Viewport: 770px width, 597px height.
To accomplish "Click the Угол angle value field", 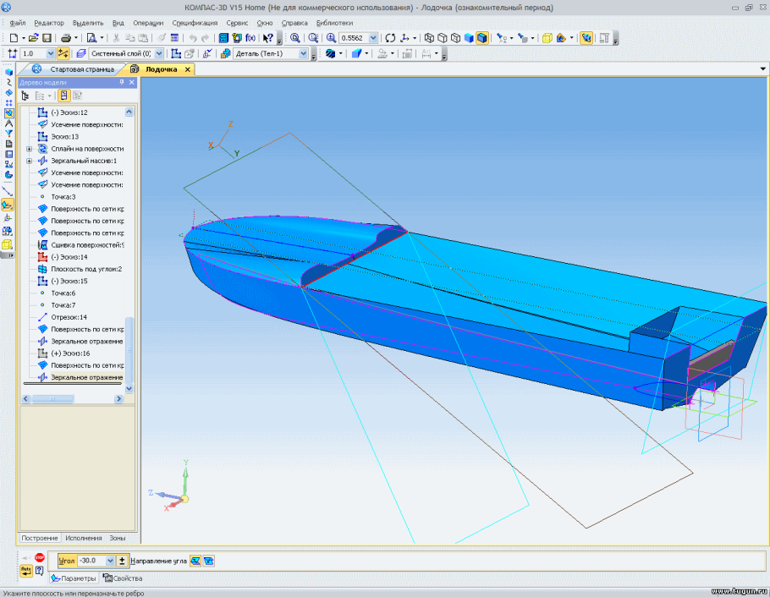I will [90, 561].
